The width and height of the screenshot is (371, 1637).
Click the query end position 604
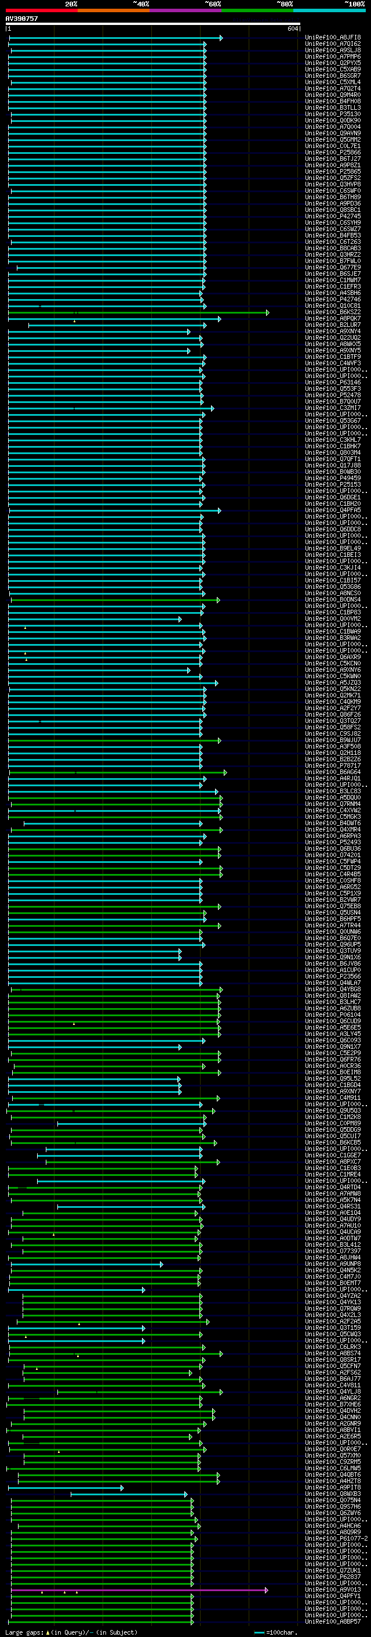coord(292,29)
